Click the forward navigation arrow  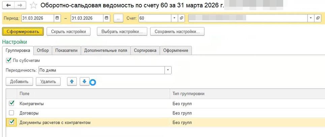tap(20, 5)
